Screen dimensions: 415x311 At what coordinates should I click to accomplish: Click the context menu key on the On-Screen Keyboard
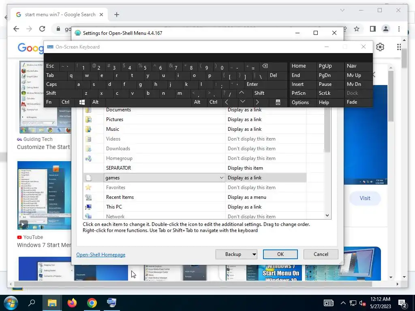278,102
